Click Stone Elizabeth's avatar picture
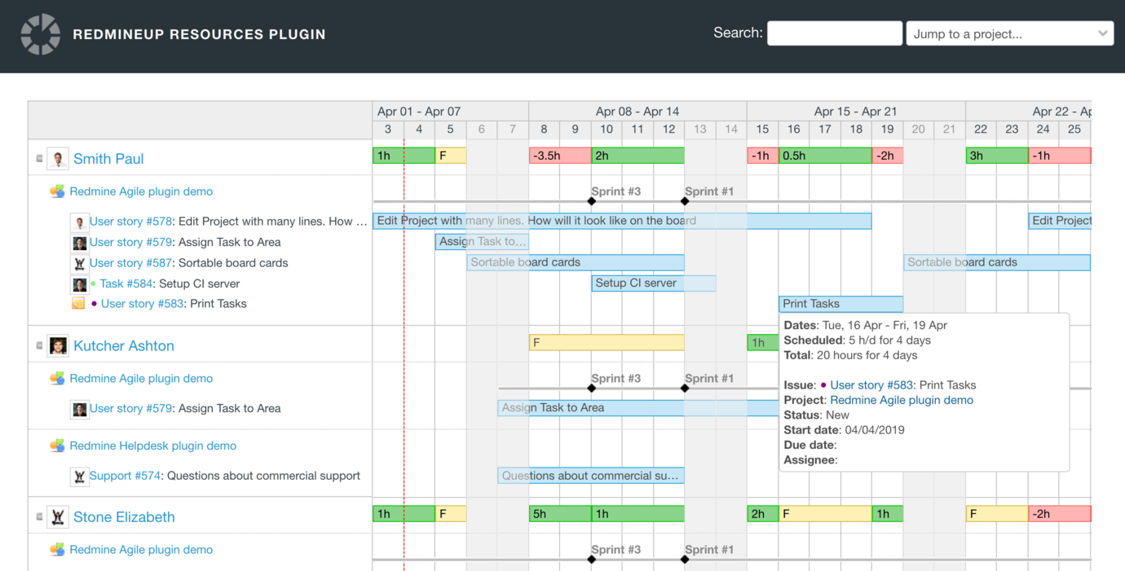1125x571 pixels. click(57, 516)
